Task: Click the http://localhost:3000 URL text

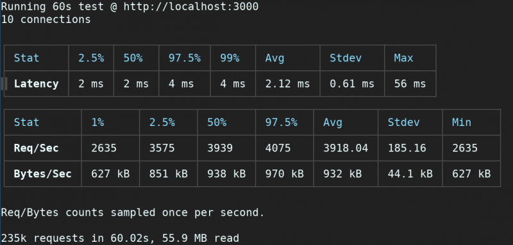Action: pyautogui.click(x=190, y=6)
